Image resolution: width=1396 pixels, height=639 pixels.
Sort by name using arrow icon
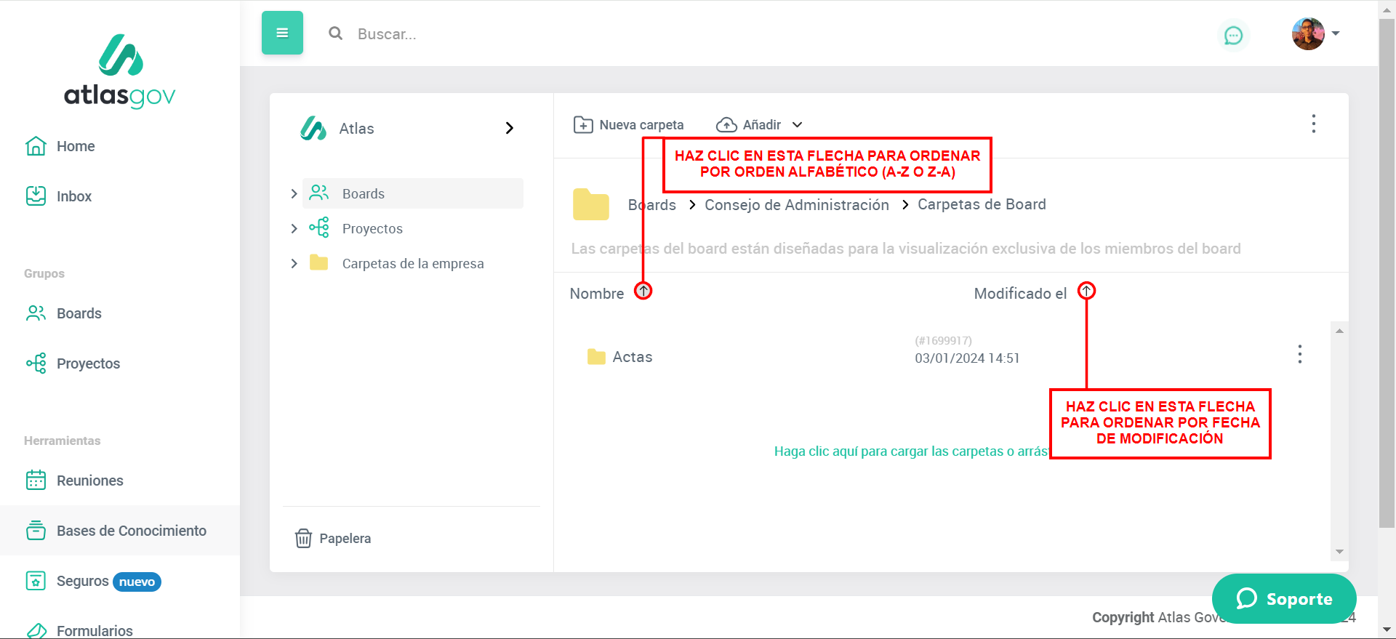click(643, 292)
